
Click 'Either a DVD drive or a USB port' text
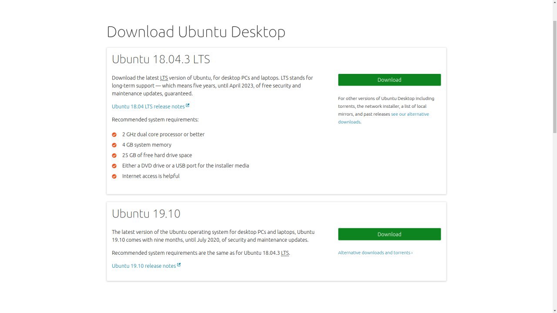[x=186, y=166]
